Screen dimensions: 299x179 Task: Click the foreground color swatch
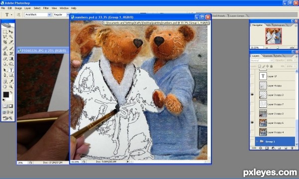6,94
